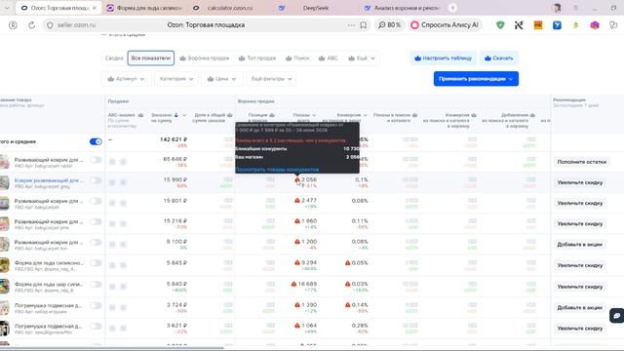Open the green shield extension icon
Screen dimensions: 624x351
(x=500, y=25)
